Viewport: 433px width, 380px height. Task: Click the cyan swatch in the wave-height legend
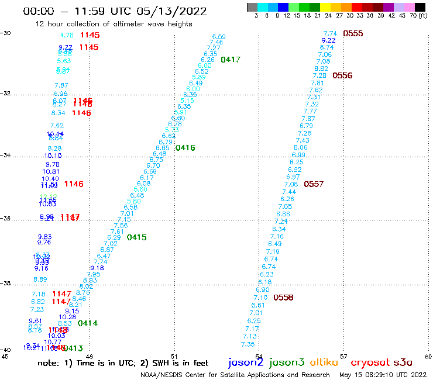(x=263, y=7)
